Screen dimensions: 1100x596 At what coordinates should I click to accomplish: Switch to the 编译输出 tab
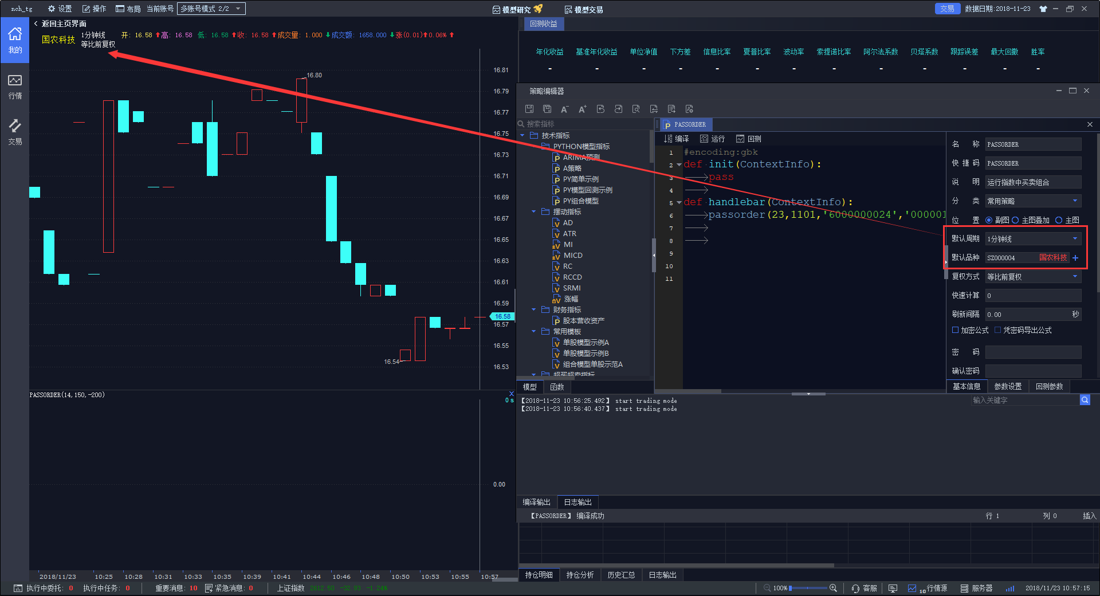coord(536,502)
